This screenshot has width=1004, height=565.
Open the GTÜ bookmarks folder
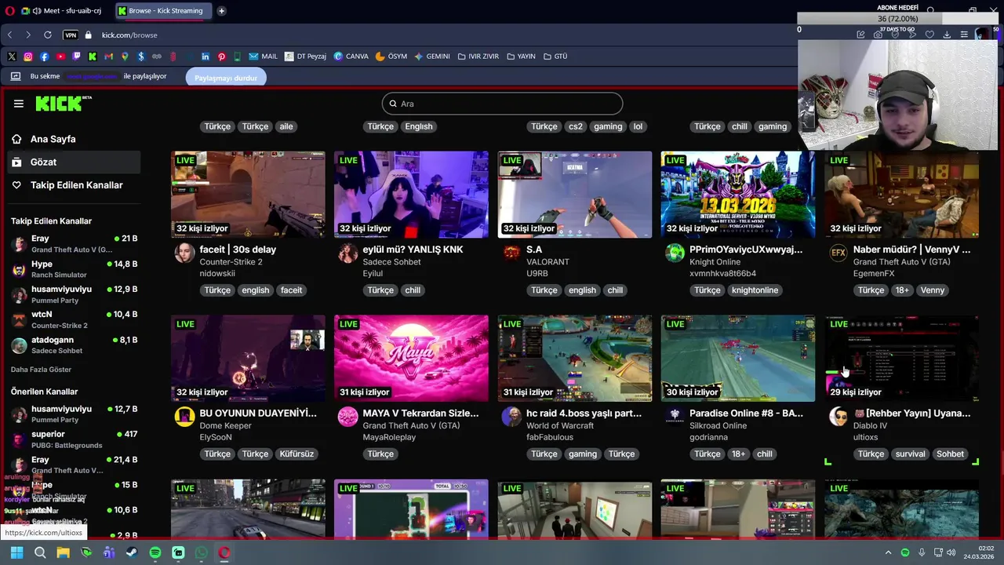click(555, 56)
